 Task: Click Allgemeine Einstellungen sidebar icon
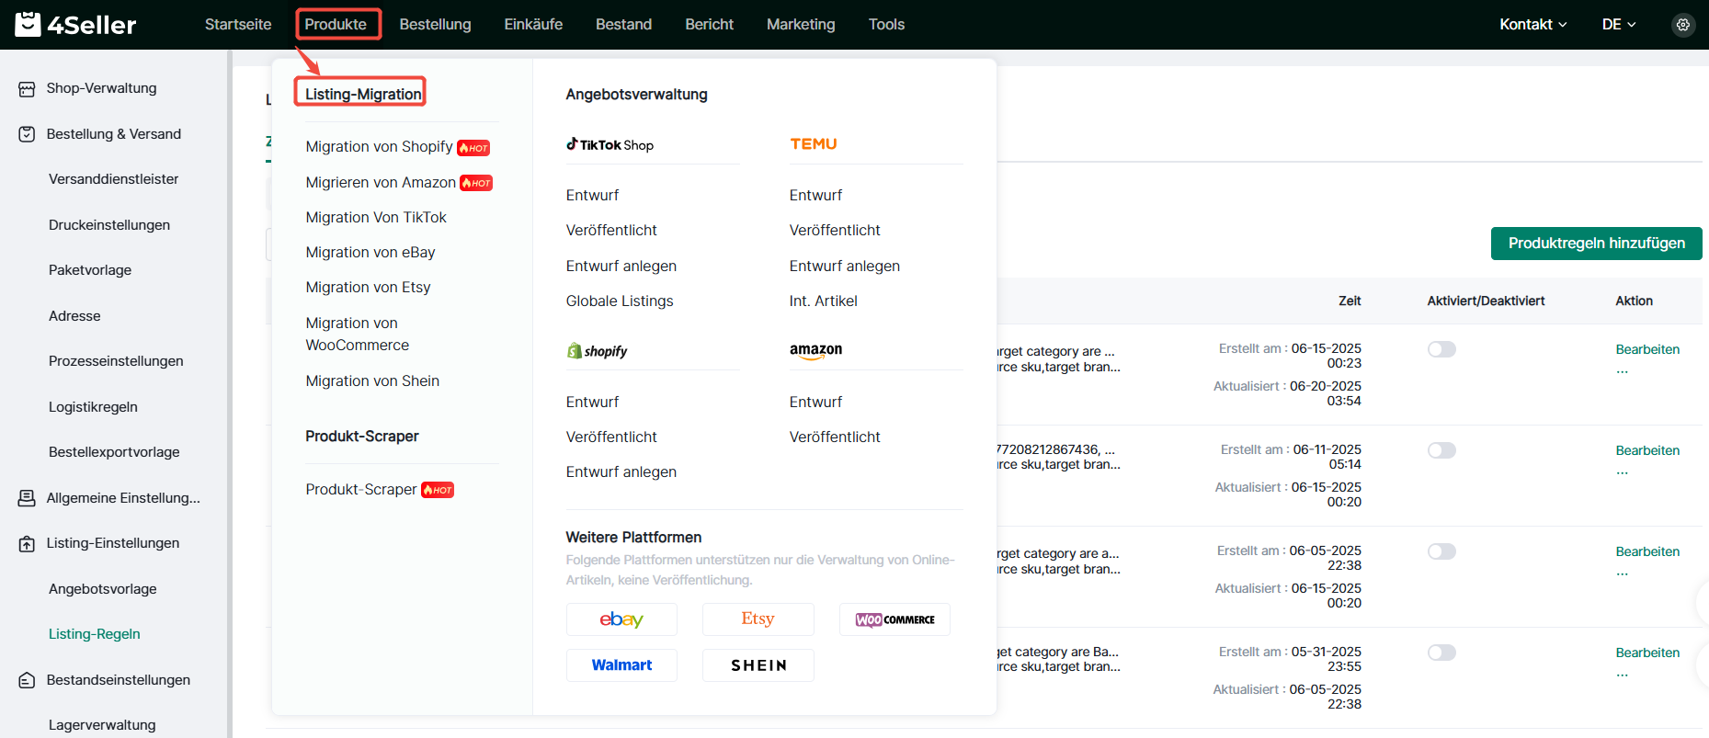coord(27,498)
